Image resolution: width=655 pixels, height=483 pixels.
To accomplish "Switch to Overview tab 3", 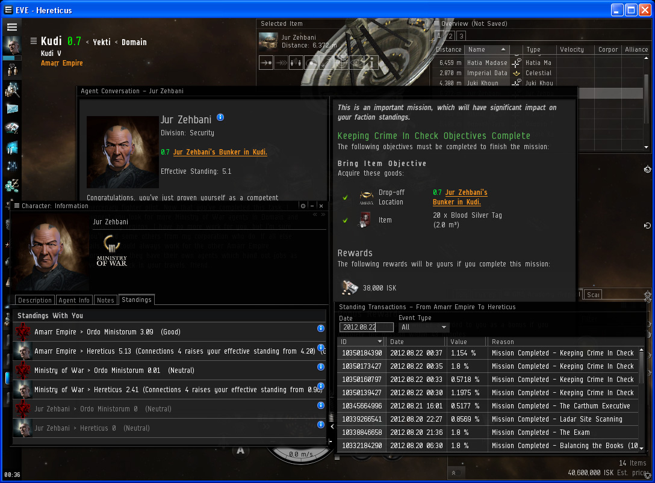I will tap(461, 36).
